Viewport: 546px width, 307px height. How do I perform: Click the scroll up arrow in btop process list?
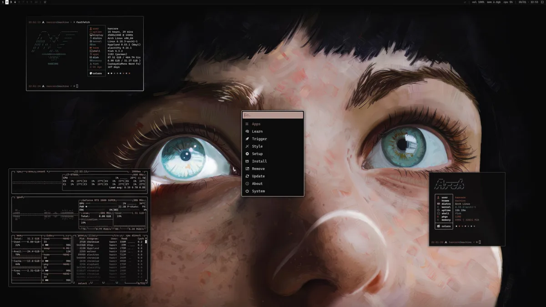[146, 239]
